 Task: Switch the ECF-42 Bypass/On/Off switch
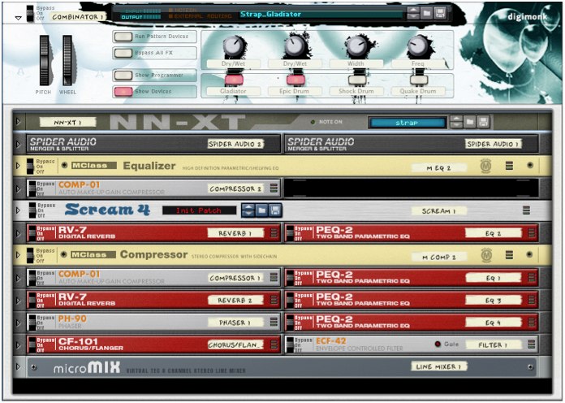click(290, 344)
